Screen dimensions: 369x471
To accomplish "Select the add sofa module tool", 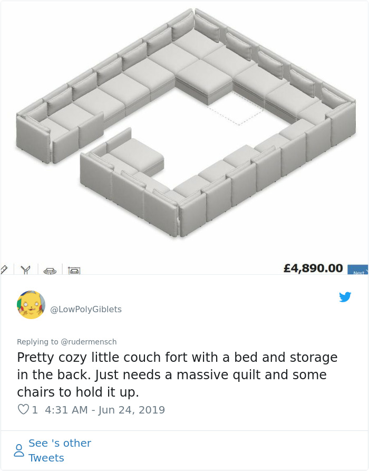I will (75, 269).
